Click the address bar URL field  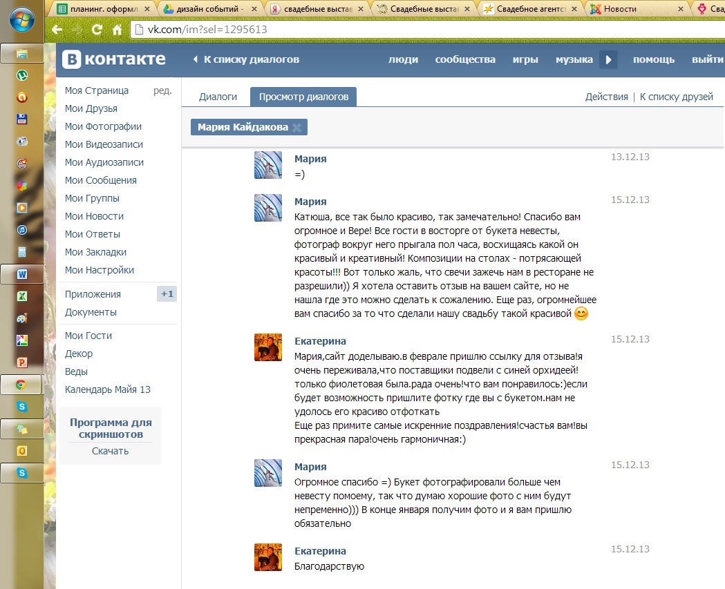coord(428,30)
